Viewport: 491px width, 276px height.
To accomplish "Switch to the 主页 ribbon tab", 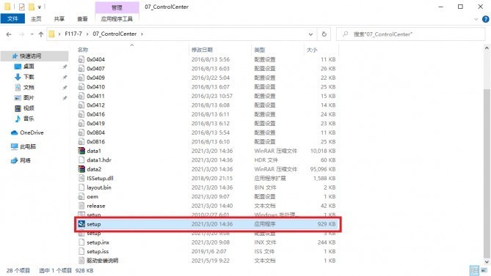I will coord(36,19).
